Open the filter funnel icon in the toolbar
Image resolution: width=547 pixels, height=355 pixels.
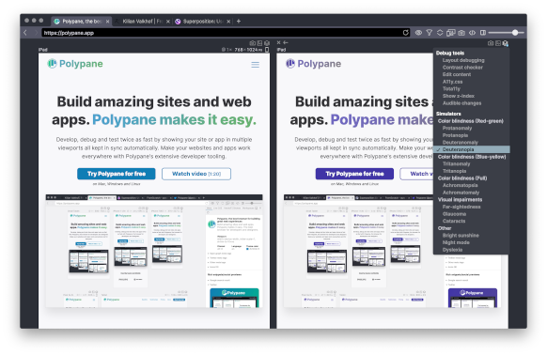[x=430, y=33]
